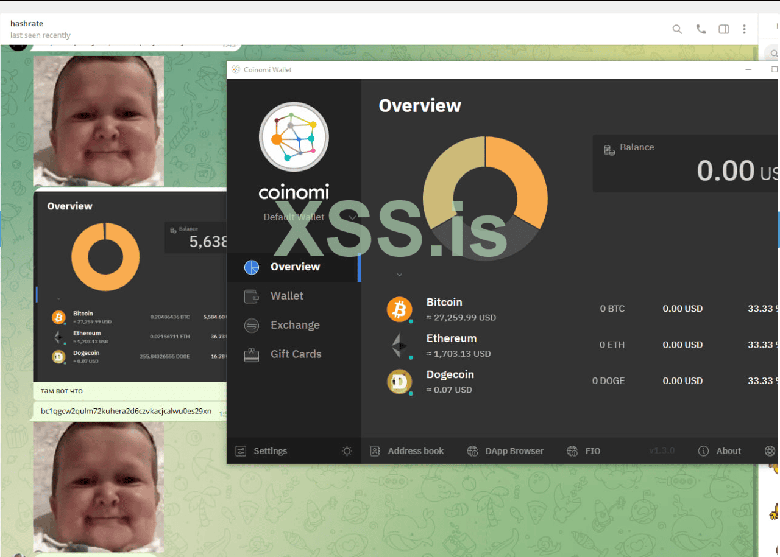Open the baby photo below the wallet address
Image resolution: width=780 pixels, height=557 pixels.
click(98, 487)
